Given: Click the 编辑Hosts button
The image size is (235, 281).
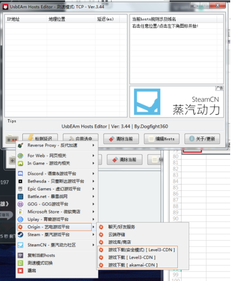Looking at the screenshot, I should click(162, 139).
